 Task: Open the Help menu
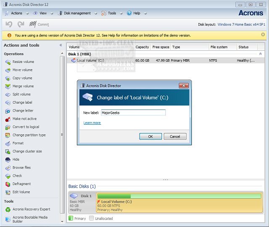pyautogui.click(x=137, y=13)
